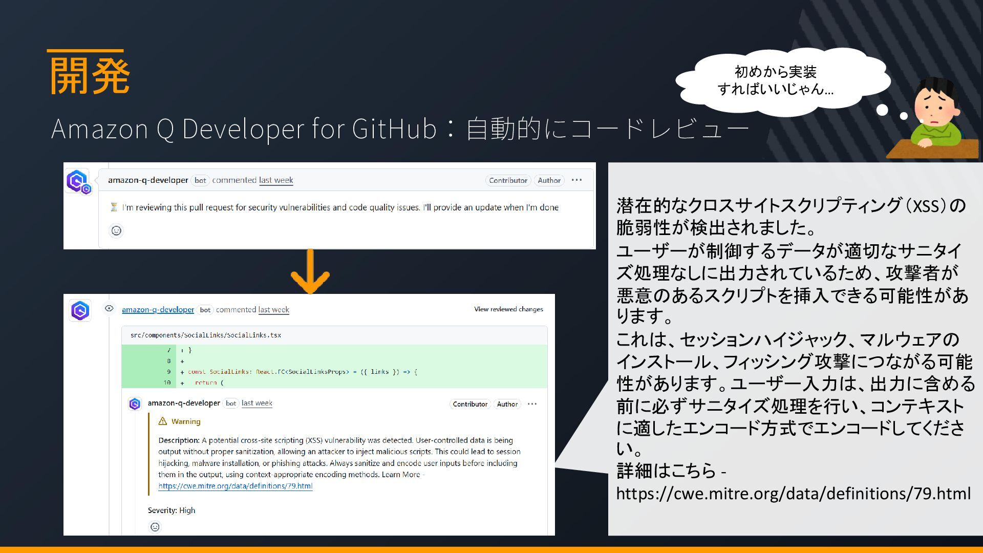
Task: Open three-dot menu on the upper comment
Action: click(x=576, y=180)
